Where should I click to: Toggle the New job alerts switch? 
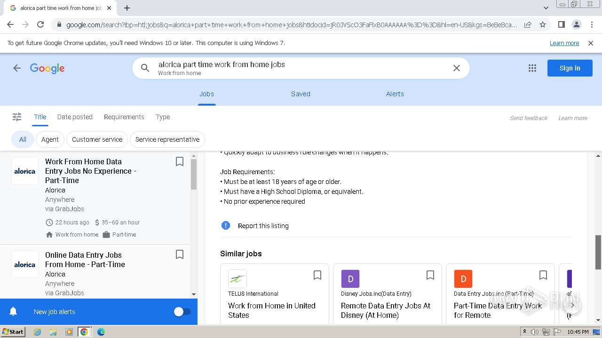(182, 312)
